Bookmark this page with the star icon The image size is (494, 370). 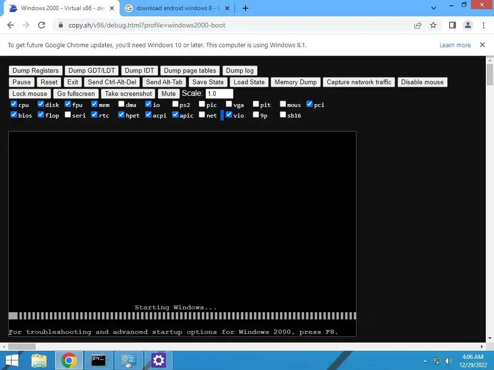[x=433, y=25]
